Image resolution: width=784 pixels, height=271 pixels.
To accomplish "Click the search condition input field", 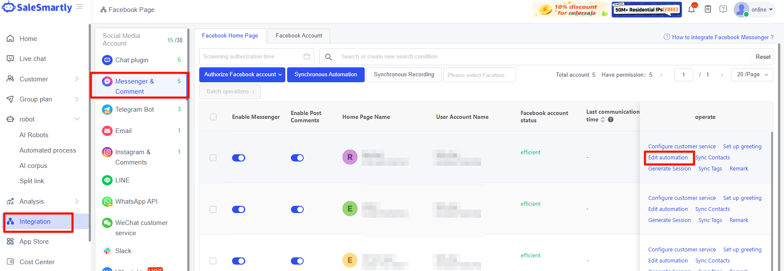I will [542, 57].
